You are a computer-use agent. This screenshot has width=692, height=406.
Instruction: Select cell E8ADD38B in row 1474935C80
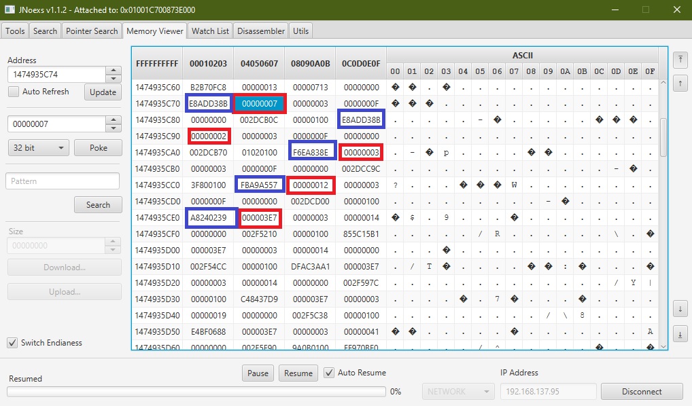click(x=361, y=120)
